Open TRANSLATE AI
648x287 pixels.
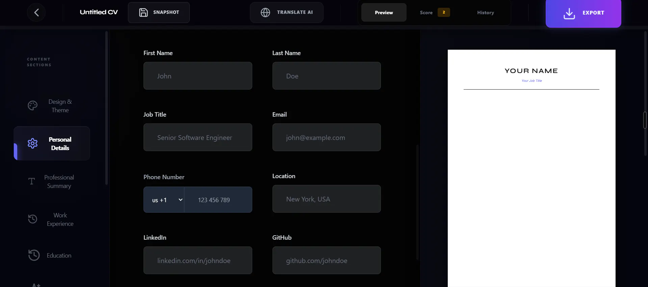pyautogui.click(x=287, y=13)
